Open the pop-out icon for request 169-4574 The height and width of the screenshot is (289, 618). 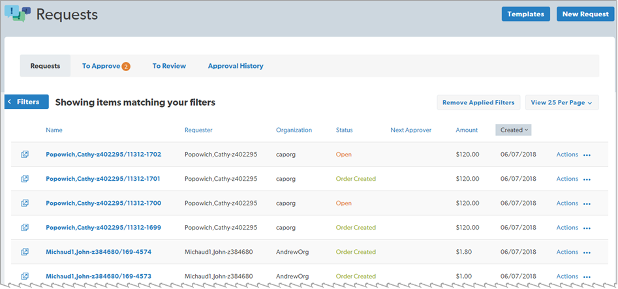(25, 252)
